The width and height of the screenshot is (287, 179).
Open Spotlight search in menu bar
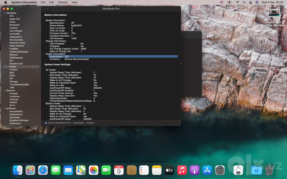click(244, 2)
